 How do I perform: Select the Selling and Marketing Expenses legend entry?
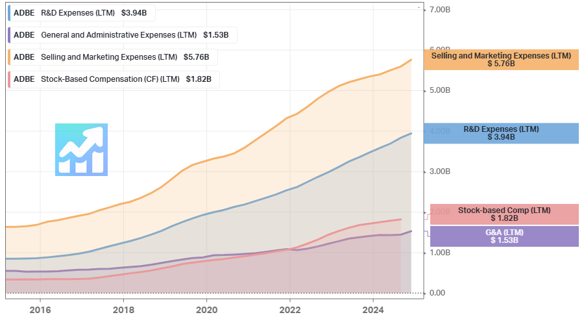[x=112, y=57]
